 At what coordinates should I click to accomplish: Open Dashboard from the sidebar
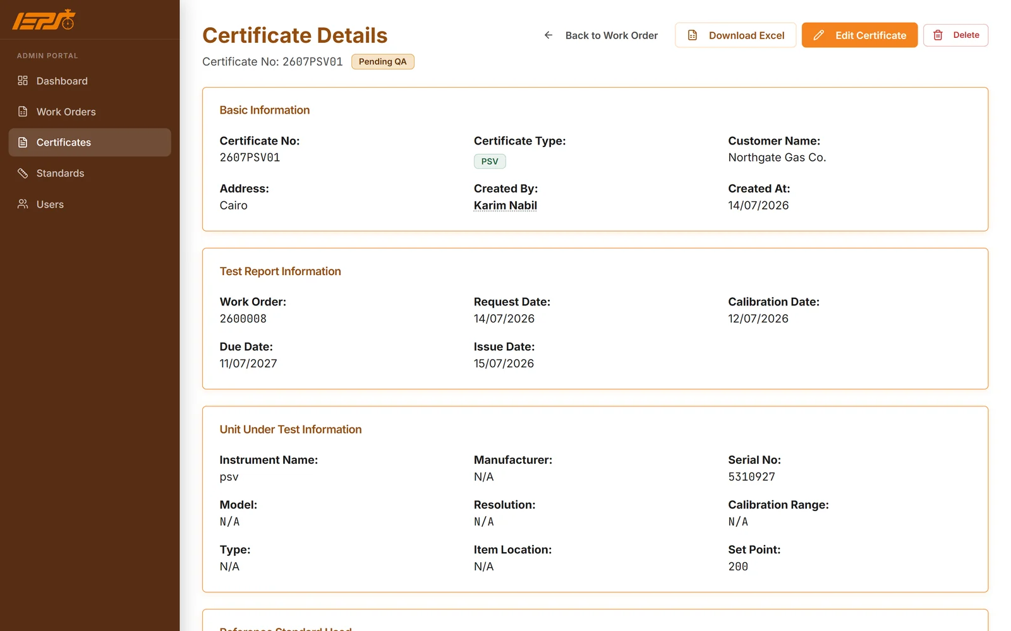point(90,81)
